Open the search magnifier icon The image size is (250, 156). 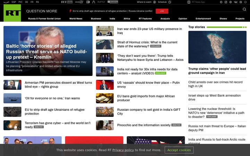[x=244, y=9]
